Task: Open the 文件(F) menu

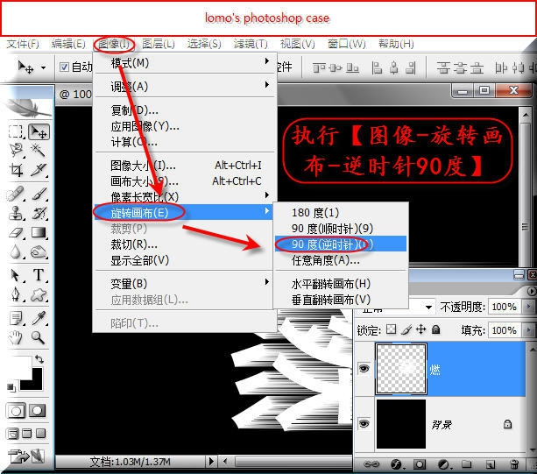Action: coord(23,44)
